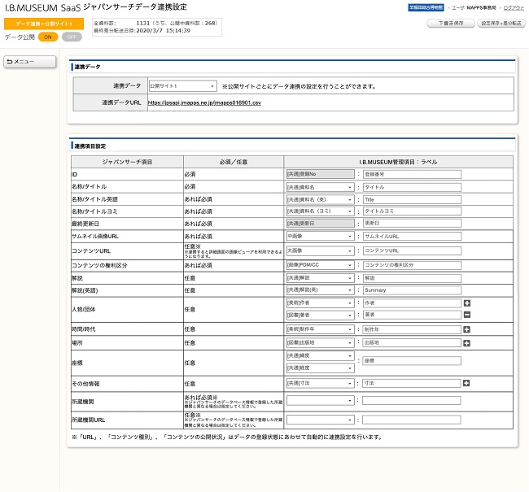Open the 解説 field dropdown

coord(320,278)
